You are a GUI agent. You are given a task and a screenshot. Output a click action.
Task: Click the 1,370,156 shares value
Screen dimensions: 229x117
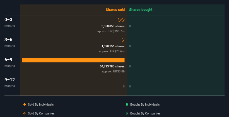[113, 47]
